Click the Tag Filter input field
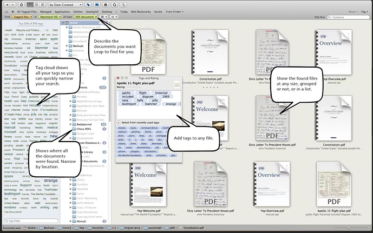 [x=31, y=221]
